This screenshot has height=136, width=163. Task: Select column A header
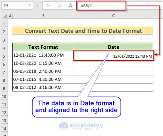[10, 16]
